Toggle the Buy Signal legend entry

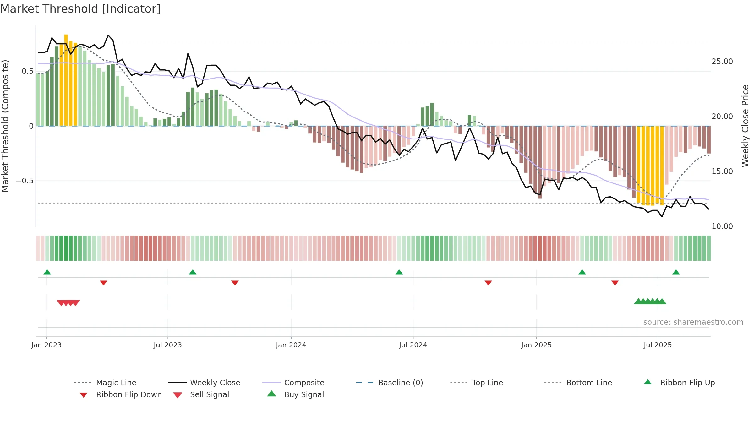click(x=295, y=394)
